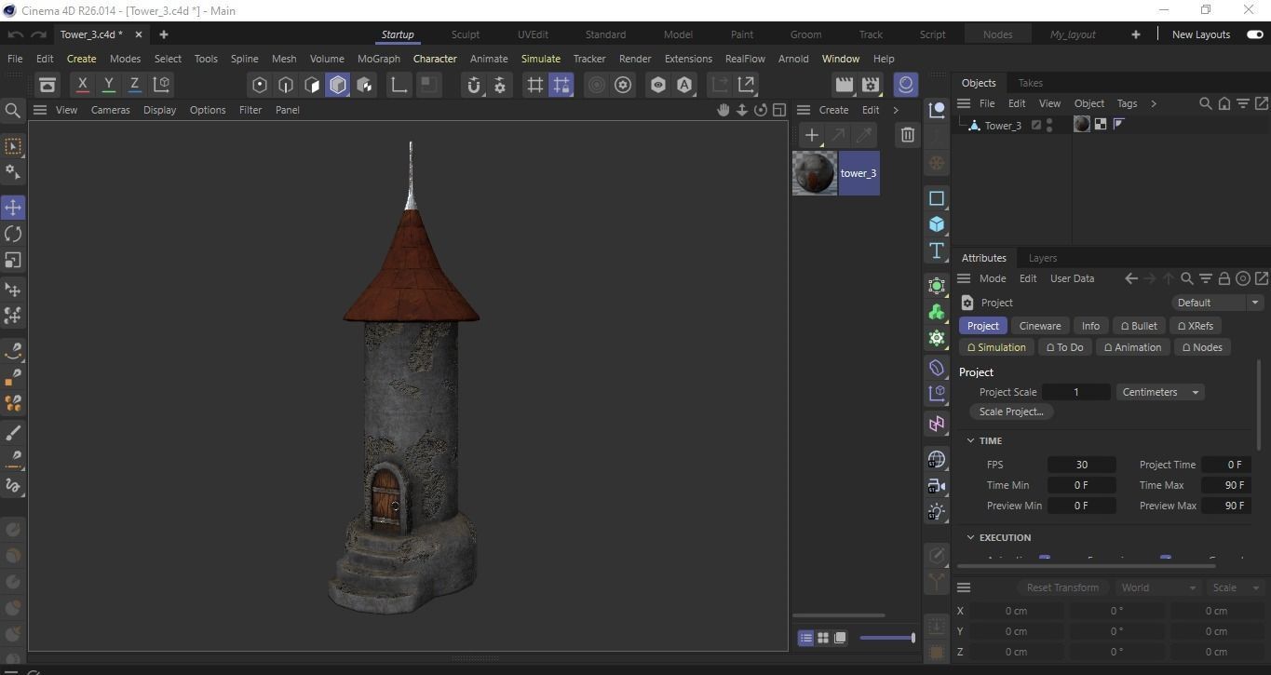This screenshot has height=675, width=1271.
Task: Open the Info attribute tab
Action: 1090,326
